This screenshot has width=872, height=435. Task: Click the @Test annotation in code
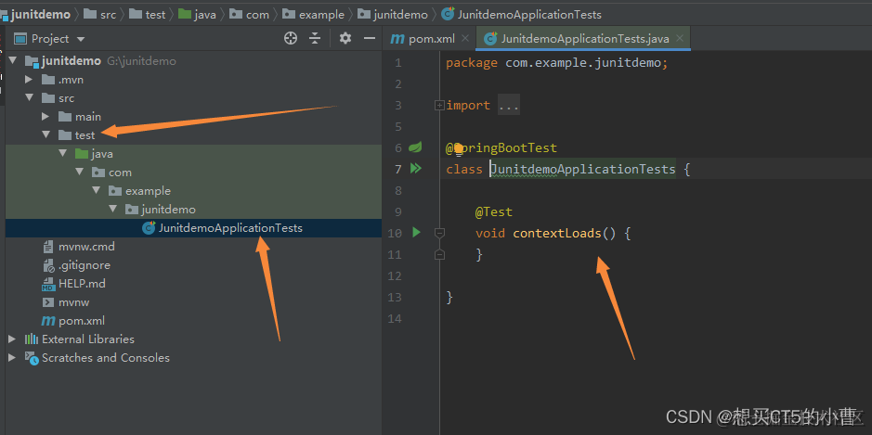pos(493,211)
